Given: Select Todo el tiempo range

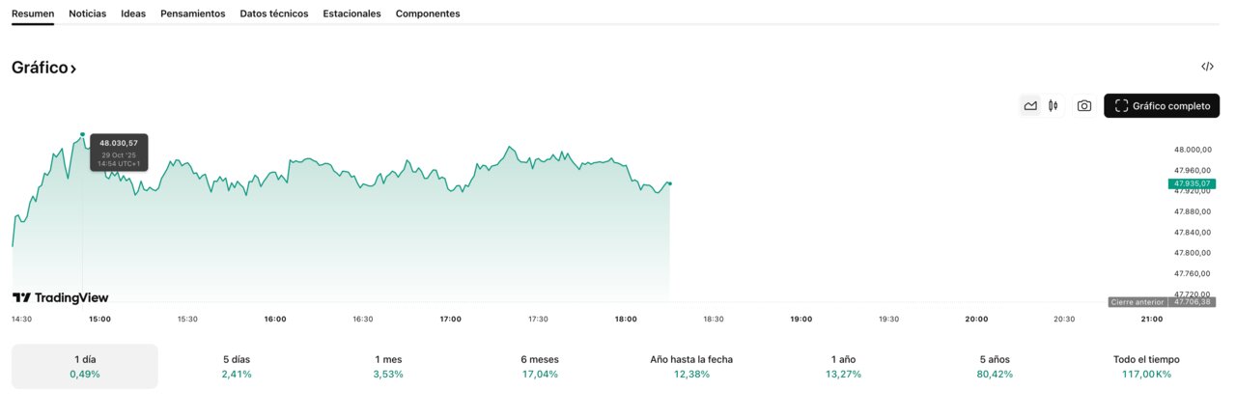Looking at the screenshot, I should [x=1146, y=367].
